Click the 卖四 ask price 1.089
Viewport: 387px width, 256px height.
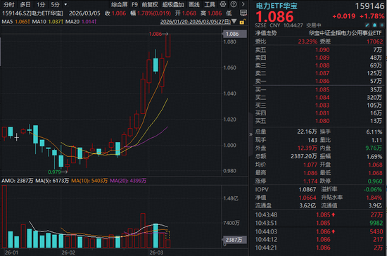coord(322,58)
